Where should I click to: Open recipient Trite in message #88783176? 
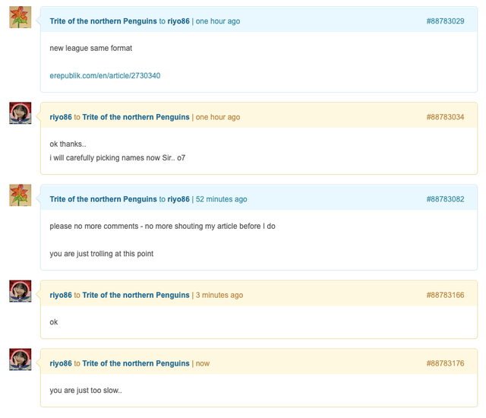(136, 363)
